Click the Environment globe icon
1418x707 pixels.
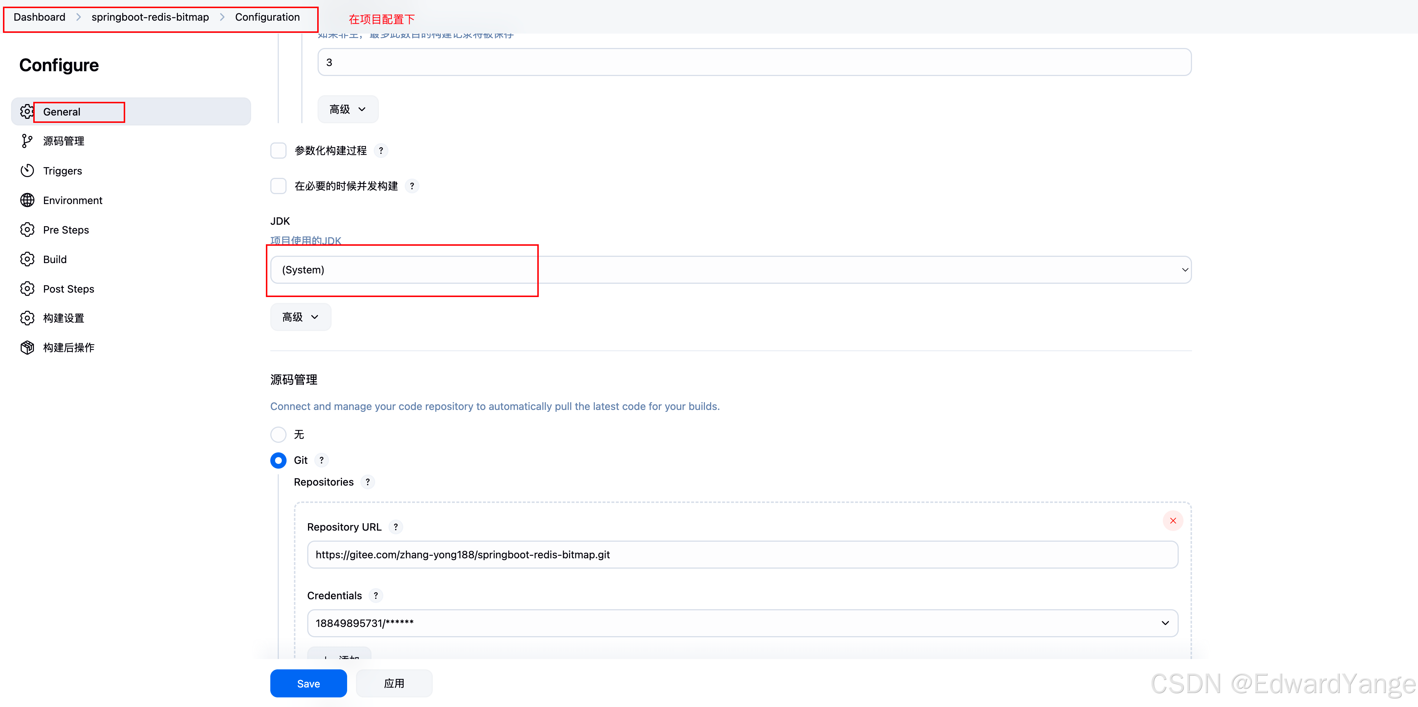pos(27,200)
